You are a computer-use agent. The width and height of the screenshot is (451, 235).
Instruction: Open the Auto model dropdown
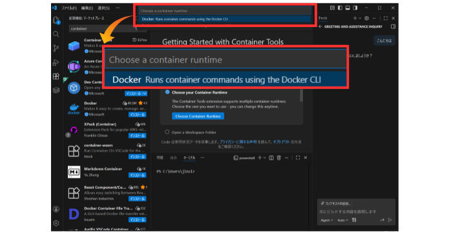pos(342,220)
